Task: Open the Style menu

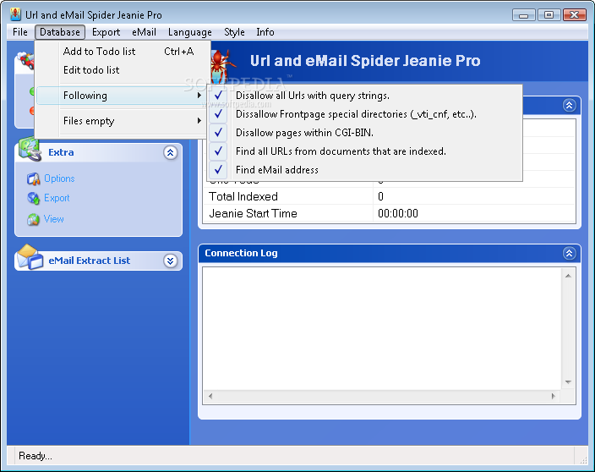Action: [234, 32]
